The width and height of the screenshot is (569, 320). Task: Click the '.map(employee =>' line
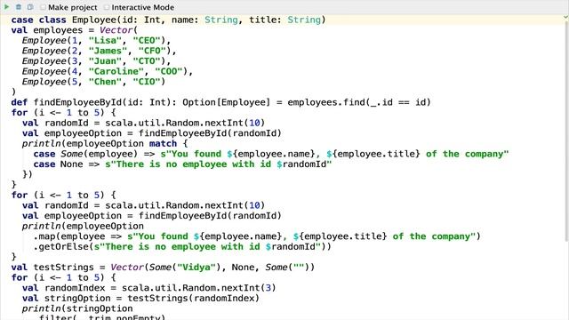(x=257, y=236)
